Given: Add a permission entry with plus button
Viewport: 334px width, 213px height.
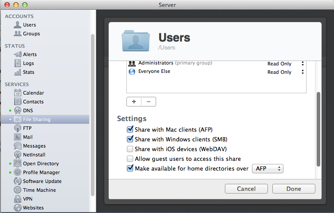Looking at the screenshot, I should click(134, 102).
